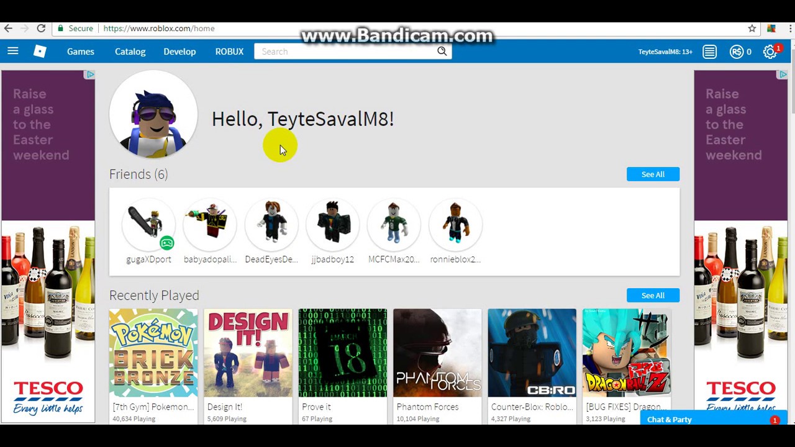795x447 pixels.
Task: Open friend DeadEyesDe's avatar
Action: click(271, 223)
